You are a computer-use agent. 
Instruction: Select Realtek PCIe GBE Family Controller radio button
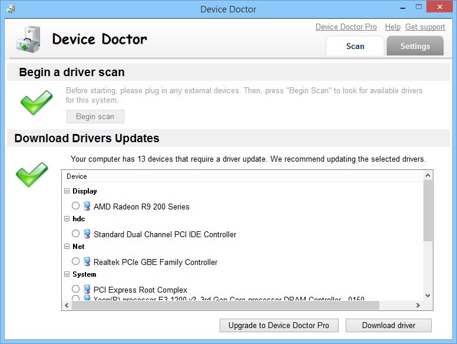pyautogui.click(x=75, y=261)
